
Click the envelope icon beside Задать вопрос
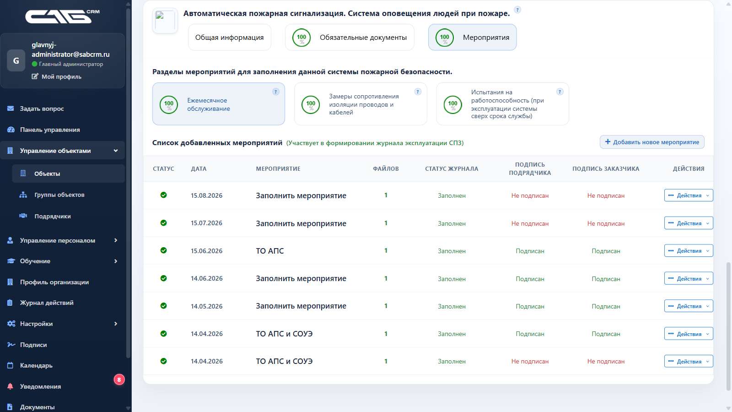[x=11, y=108]
